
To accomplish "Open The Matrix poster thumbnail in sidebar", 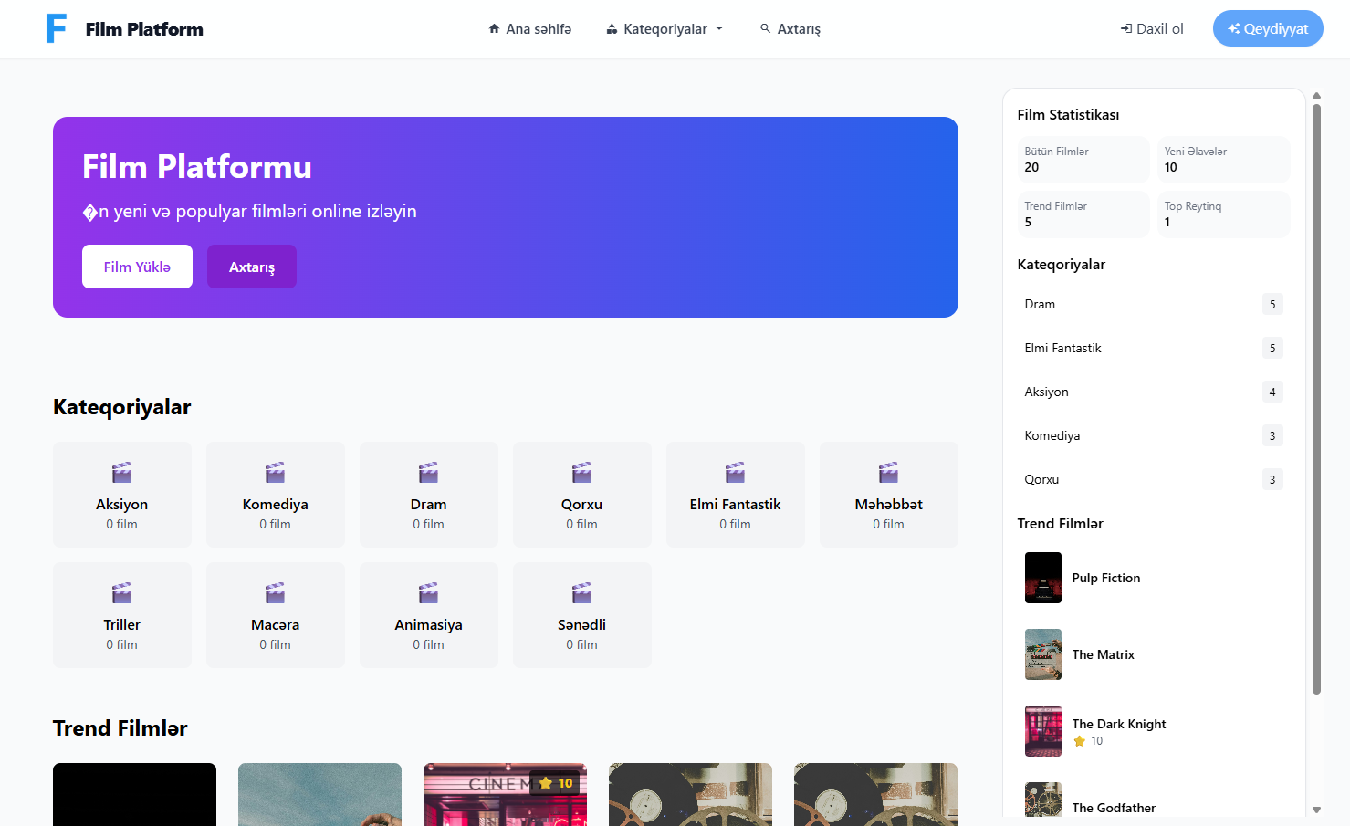I will (x=1042, y=654).
